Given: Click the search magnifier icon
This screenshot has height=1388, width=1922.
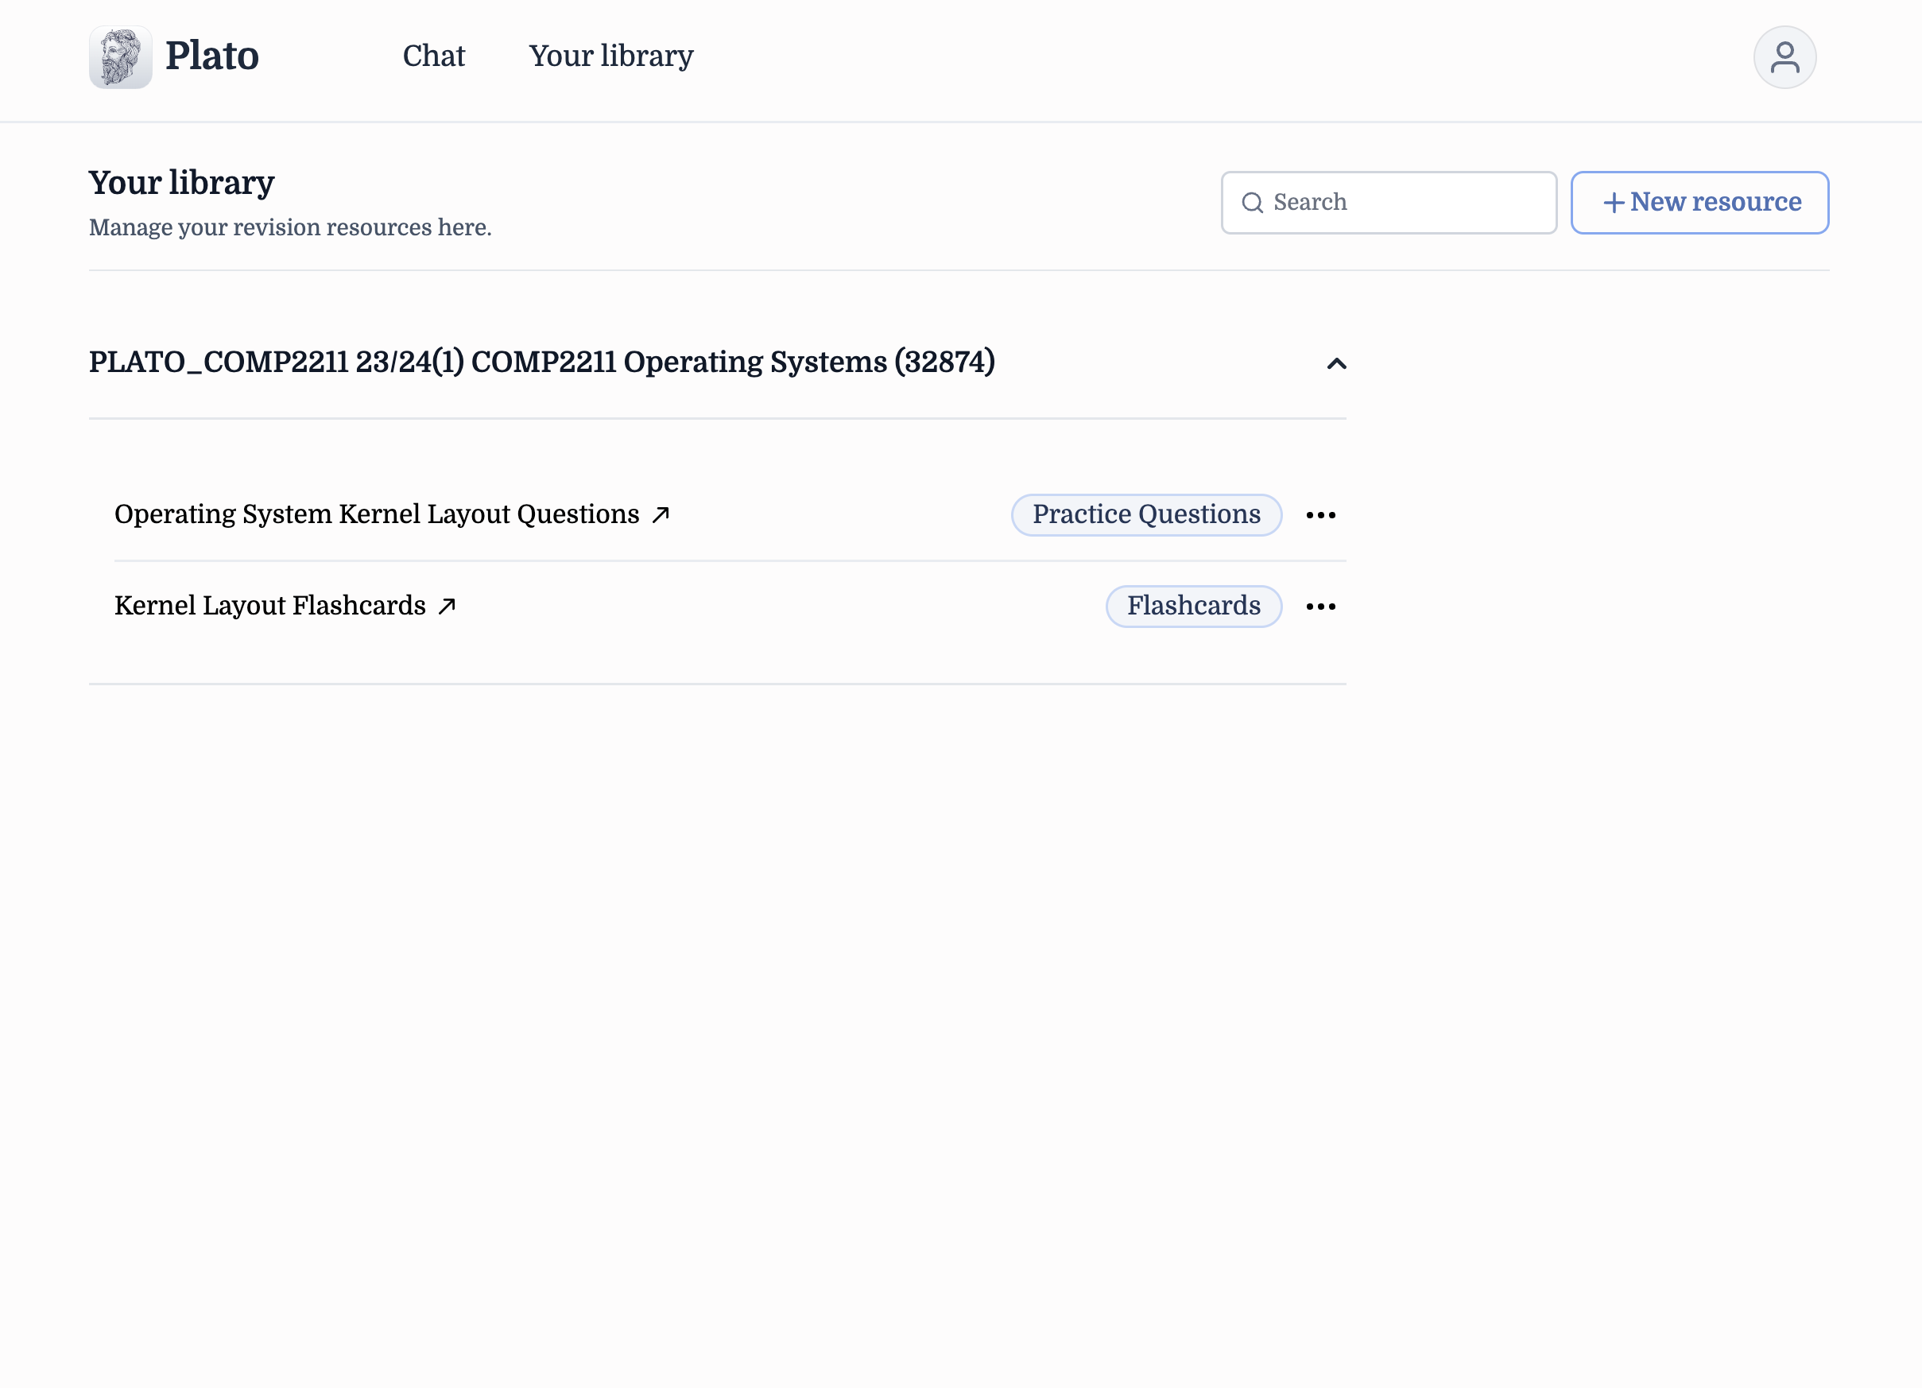Looking at the screenshot, I should [x=1252, y=203].
